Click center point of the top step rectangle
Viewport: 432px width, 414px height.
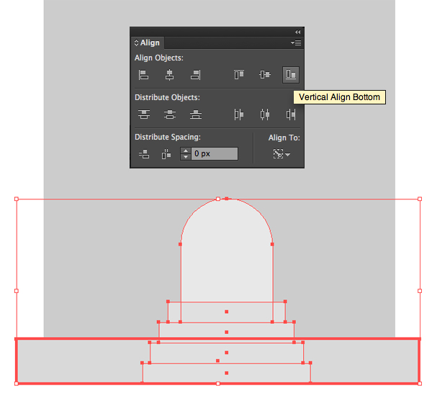click(227, 312)
